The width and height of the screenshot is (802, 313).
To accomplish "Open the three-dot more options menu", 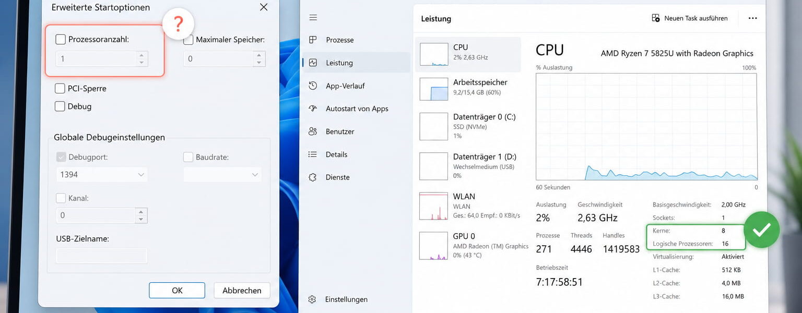I will [752, 18].
